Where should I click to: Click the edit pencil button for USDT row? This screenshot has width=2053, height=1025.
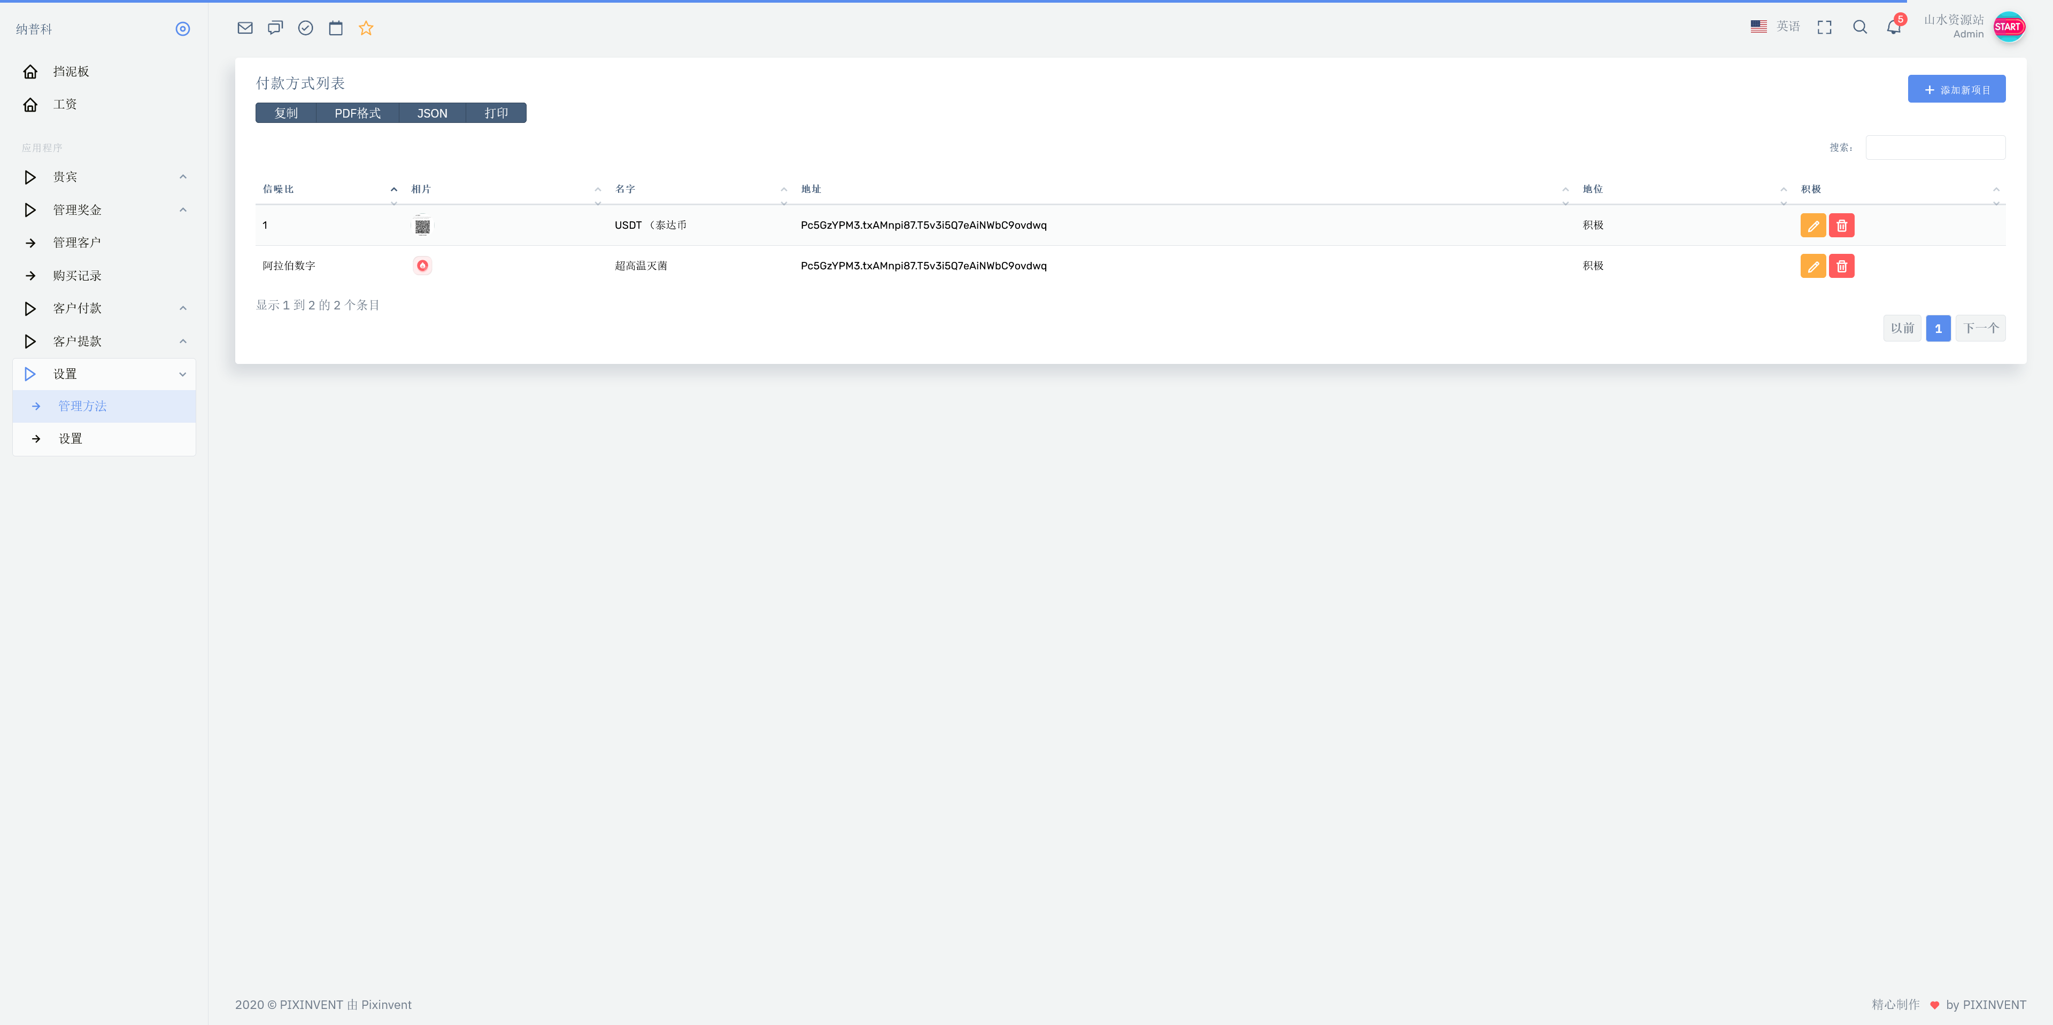1813,226
